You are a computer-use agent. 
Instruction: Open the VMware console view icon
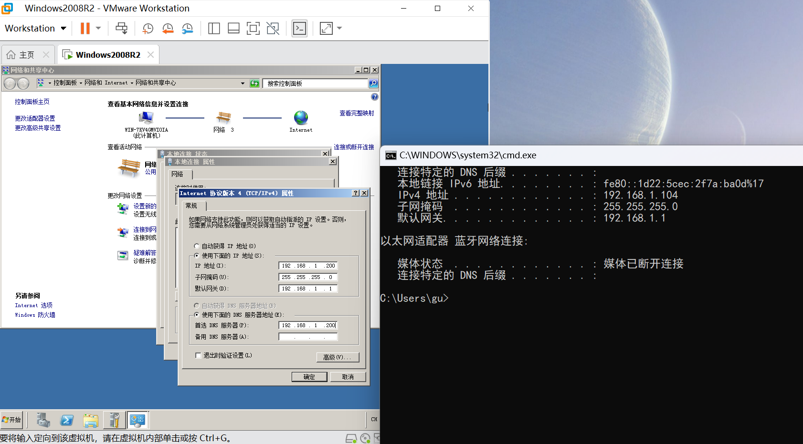(x=299, y=29)
